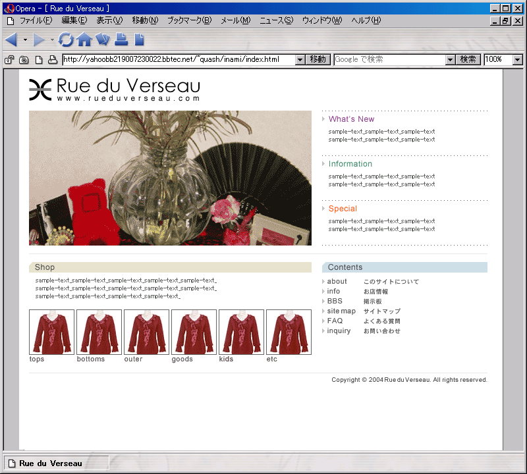Restore the inner document window
The image size is (527, 474).
[x=505, y=21]
